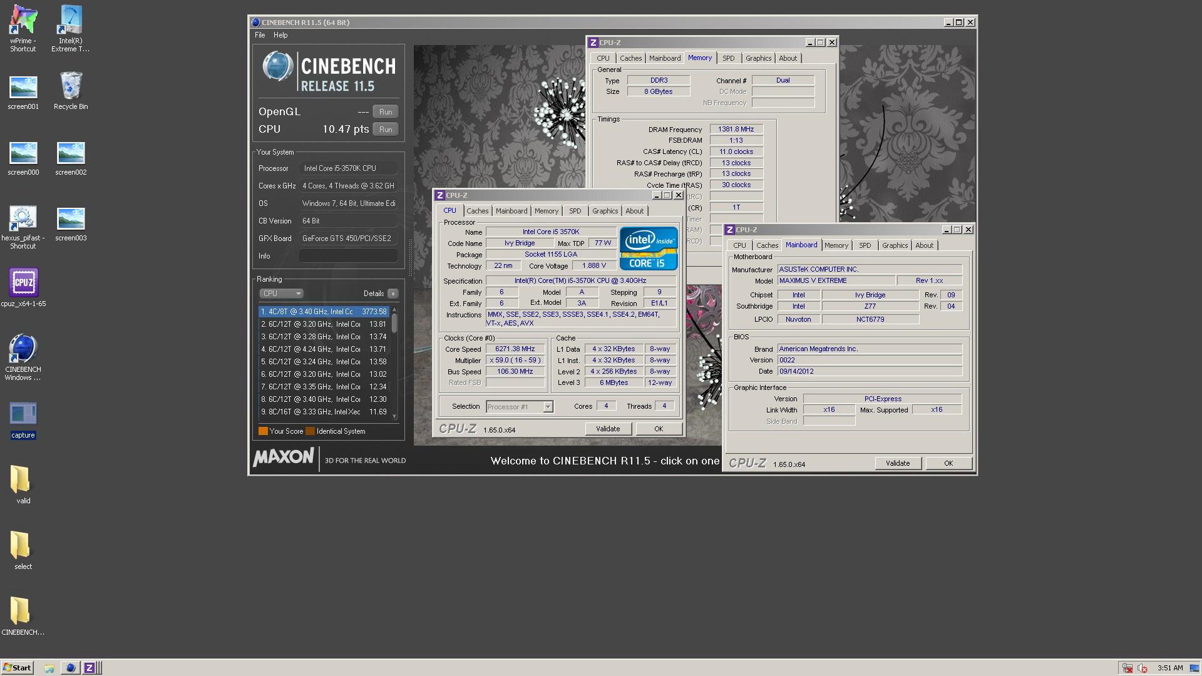This screenshot has height=676, width=1202.
Task: Click the Your Score orange swatch
Action: click(263, 431)
